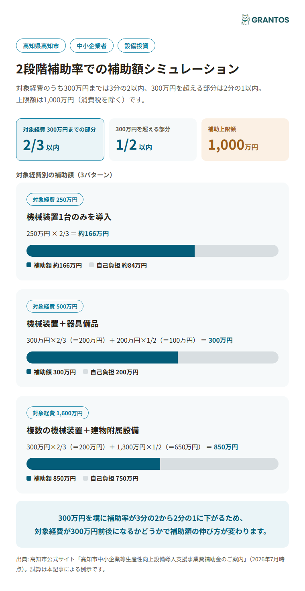Click the 1,600万円 pattern progress bar
Screen dimensions: 305x591
[x=152, y=464]
